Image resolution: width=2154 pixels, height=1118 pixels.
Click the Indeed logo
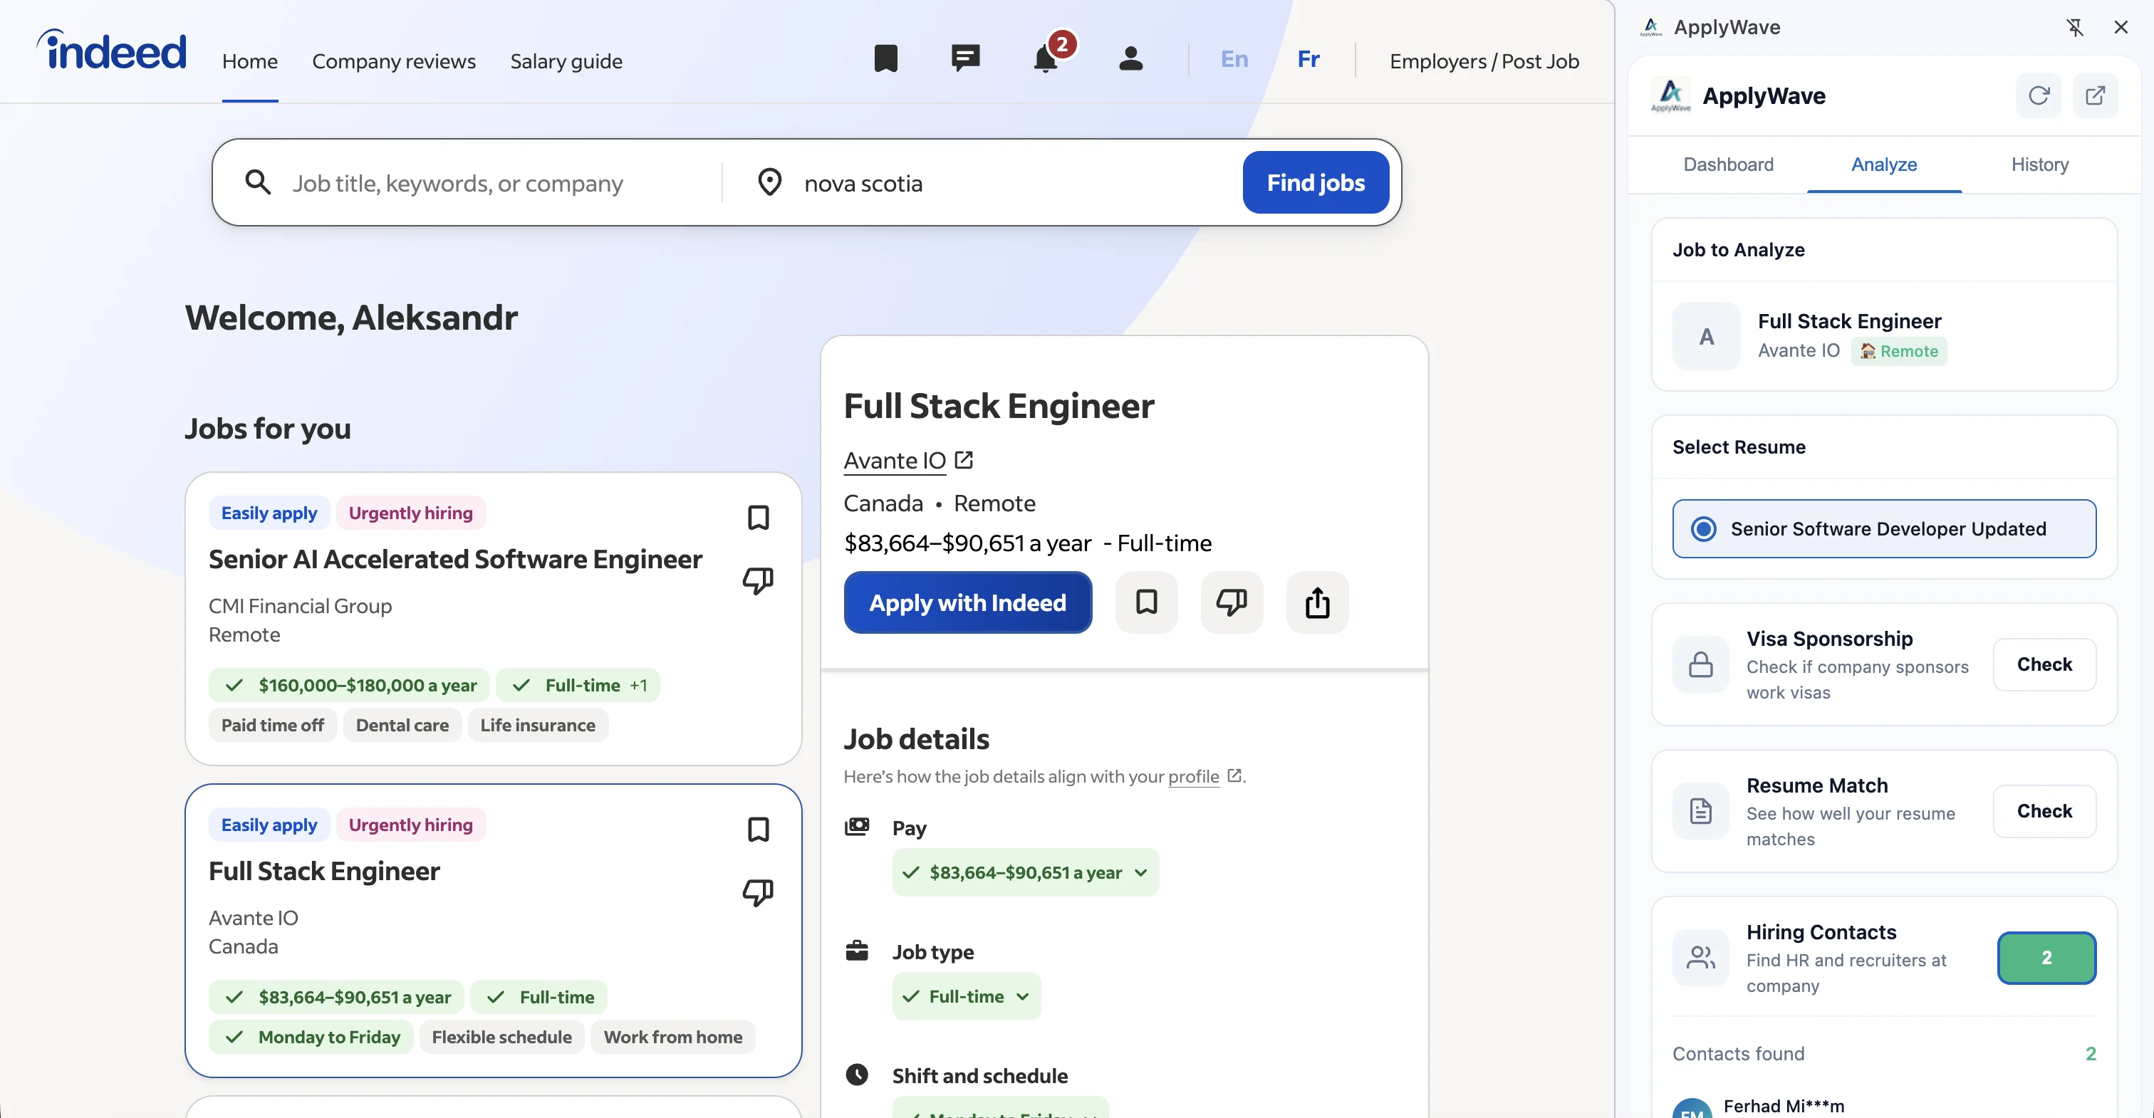112,50
